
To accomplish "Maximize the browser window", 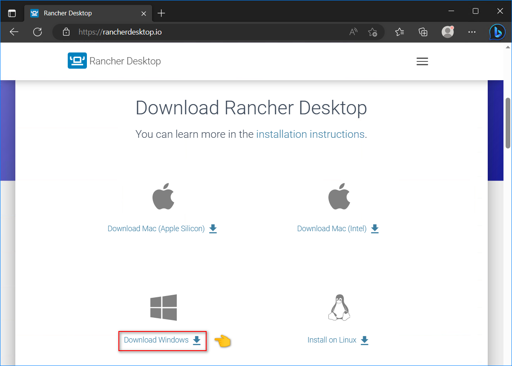I will coord(475,11).
